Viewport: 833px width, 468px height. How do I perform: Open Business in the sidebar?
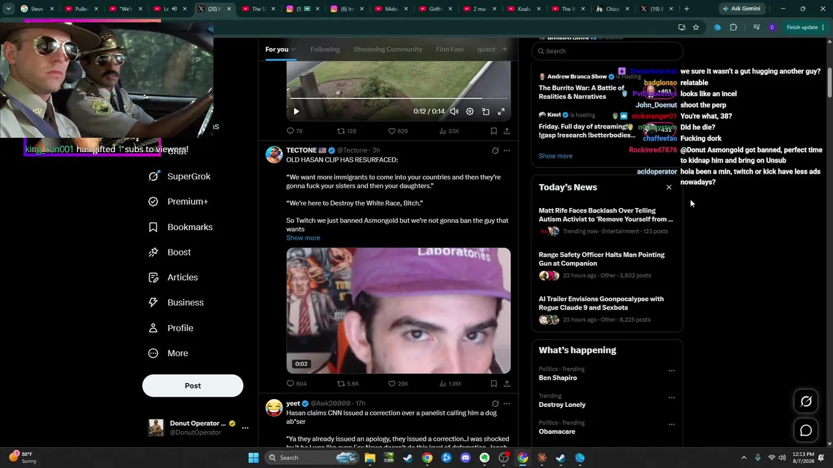(176, 302)
